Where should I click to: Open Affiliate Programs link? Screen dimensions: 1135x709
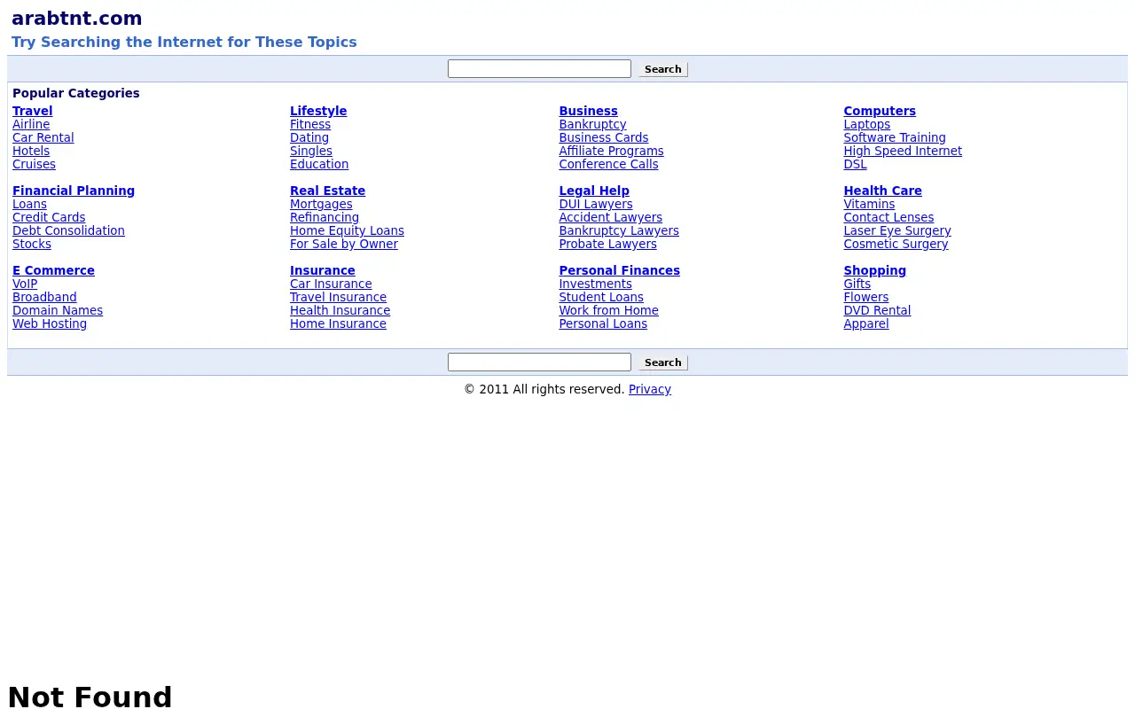611,151
